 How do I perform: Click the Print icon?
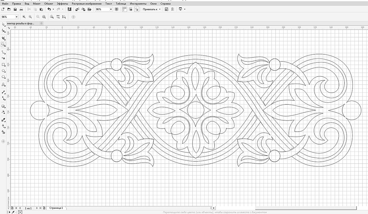coord(21,9)
